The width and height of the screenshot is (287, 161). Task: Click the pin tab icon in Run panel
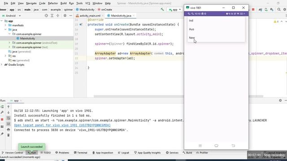[x=2, y=134]
